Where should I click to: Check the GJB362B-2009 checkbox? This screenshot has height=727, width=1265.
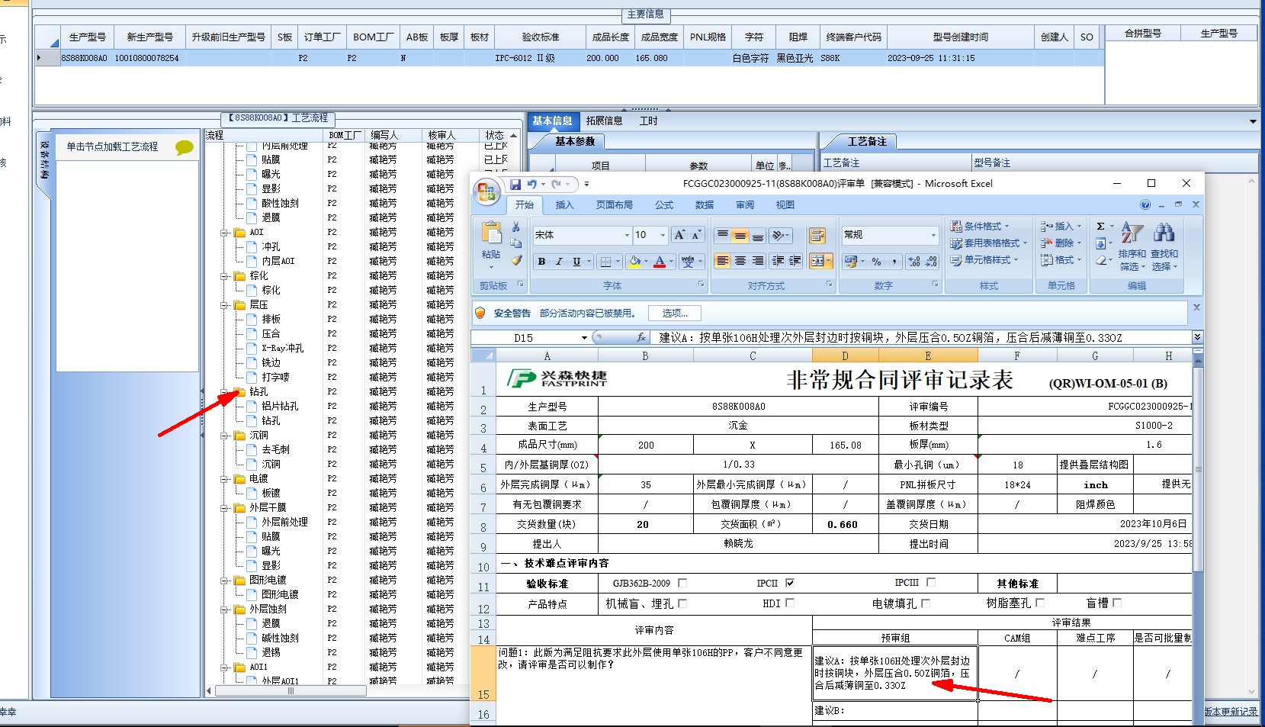(682, 583)
